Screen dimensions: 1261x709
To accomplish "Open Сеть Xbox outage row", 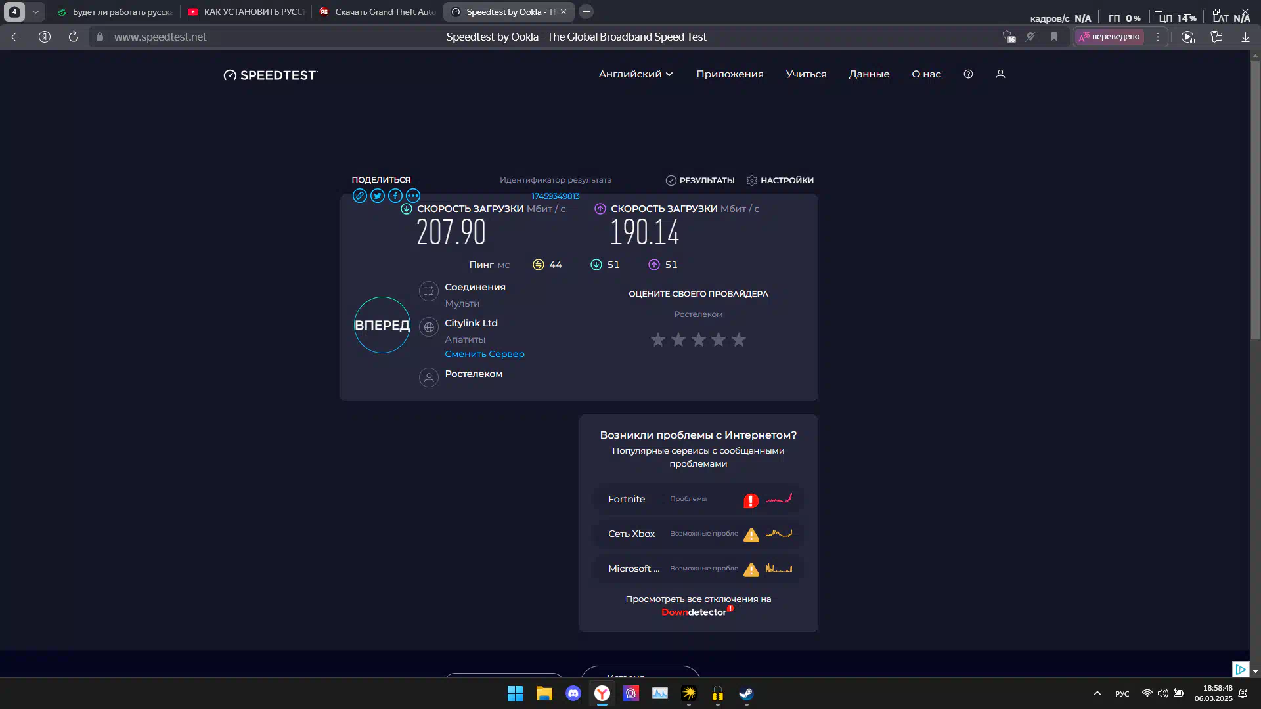I will point(698,534).
